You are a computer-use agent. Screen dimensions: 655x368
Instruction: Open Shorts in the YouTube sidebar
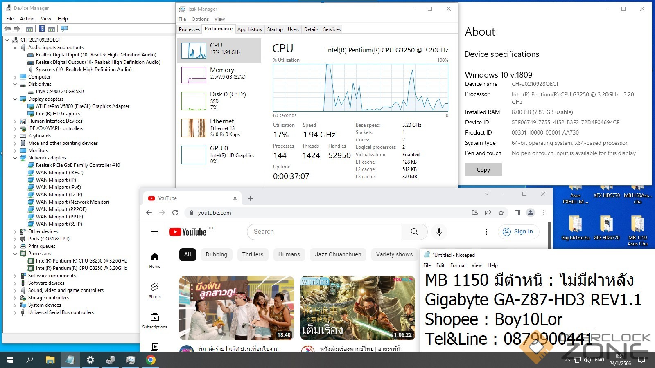(x=155, y=289)
